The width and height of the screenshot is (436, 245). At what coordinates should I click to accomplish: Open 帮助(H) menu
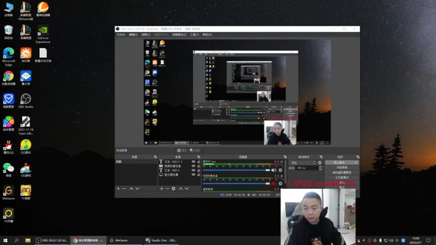[207, 35]
